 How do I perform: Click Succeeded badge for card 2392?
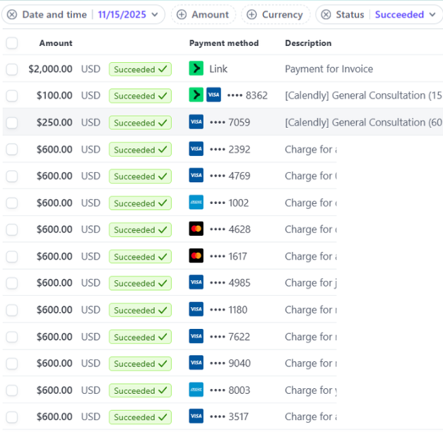[x=140, y=150]
